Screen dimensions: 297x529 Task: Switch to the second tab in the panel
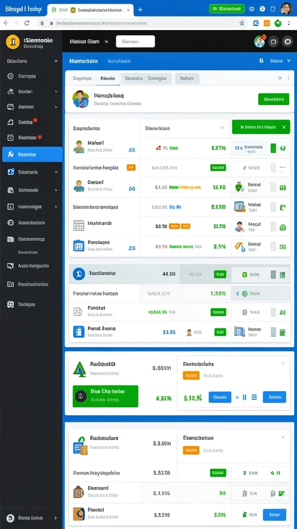(107, 79)
